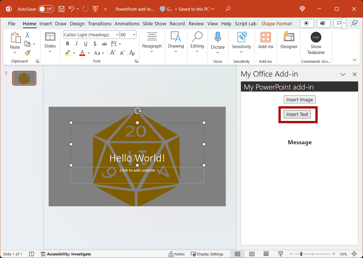Open the Shape Format tab

pos(276,24)
